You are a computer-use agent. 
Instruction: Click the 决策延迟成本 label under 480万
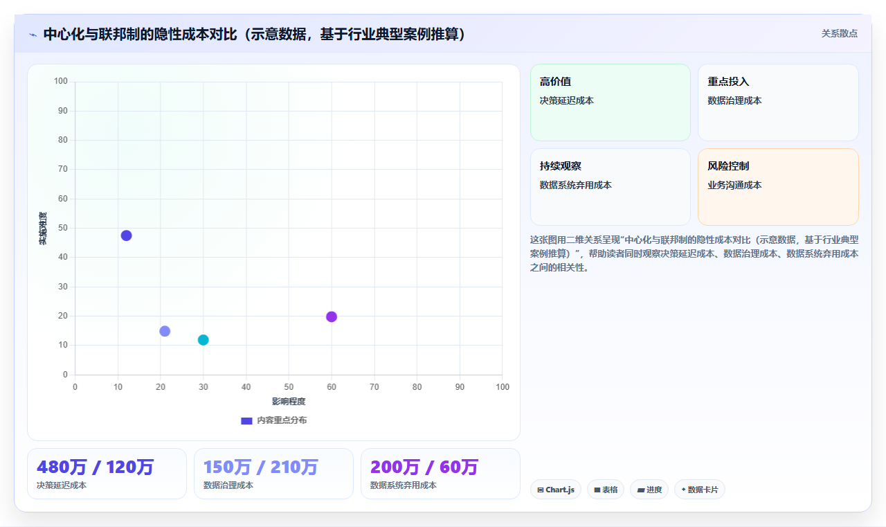pyautogui.click(x=62, y=485)
